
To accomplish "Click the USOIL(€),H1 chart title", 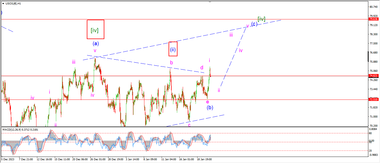I will click(x=14, y=3).
